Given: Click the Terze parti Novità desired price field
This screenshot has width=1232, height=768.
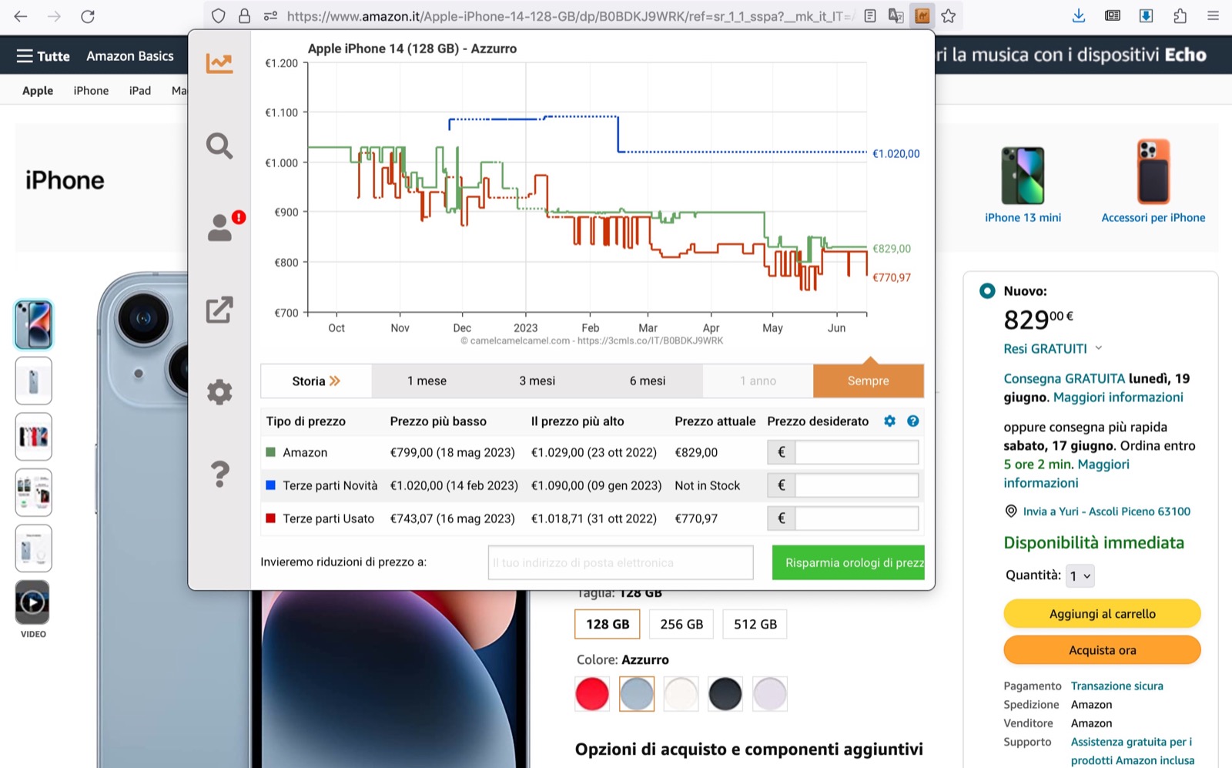Looking at the screenshot, I should pyautogui.click(x=856, y=485).
